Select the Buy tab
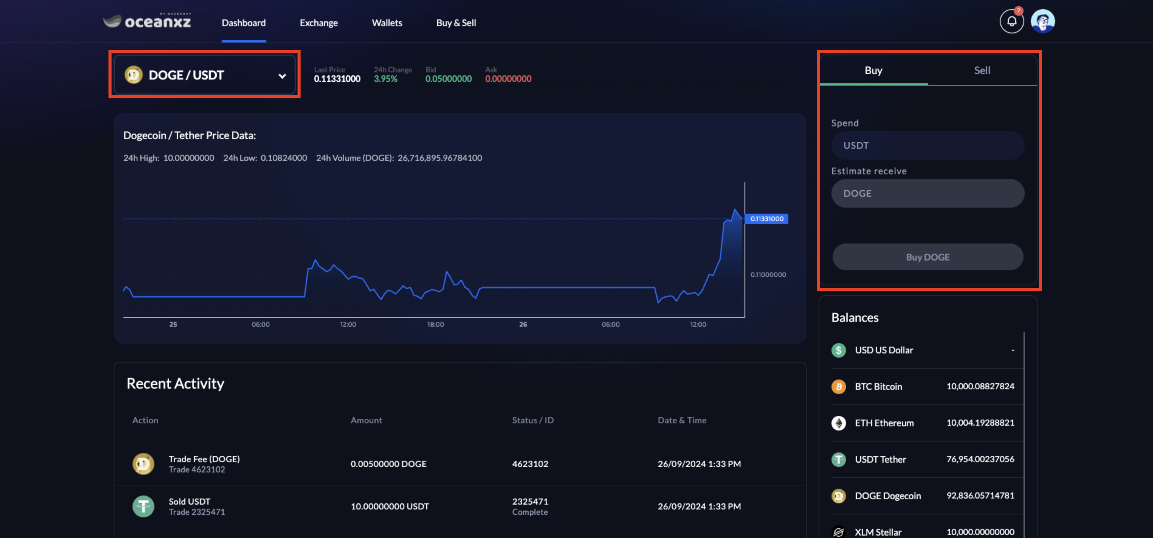1153x538 pixels. 873,70
